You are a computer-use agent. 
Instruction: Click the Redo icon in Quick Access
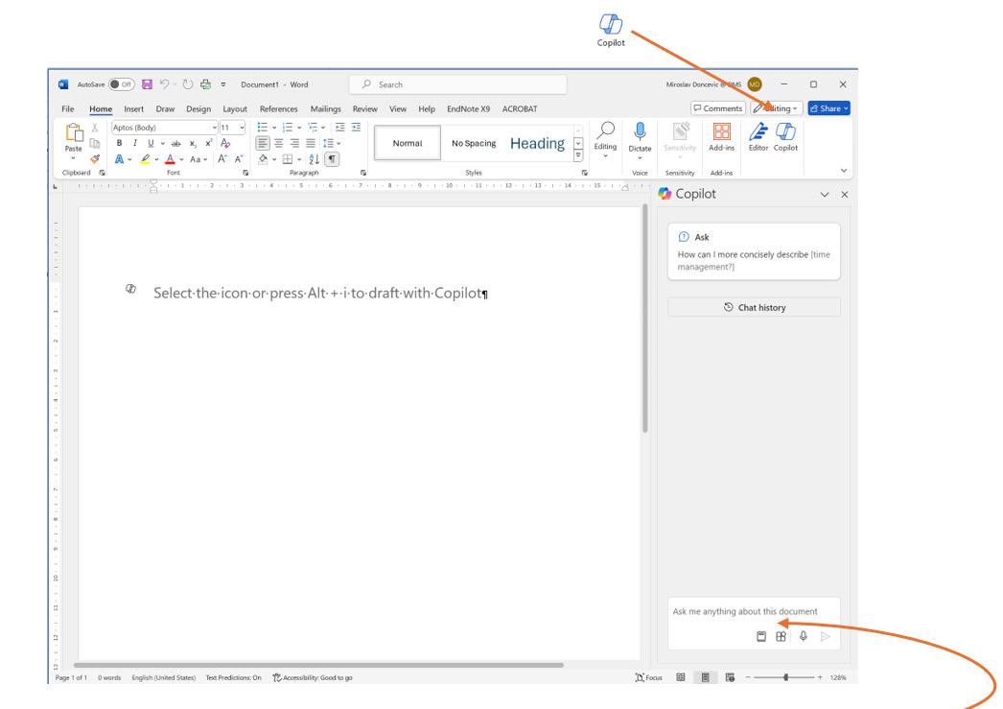pos(187,84)
